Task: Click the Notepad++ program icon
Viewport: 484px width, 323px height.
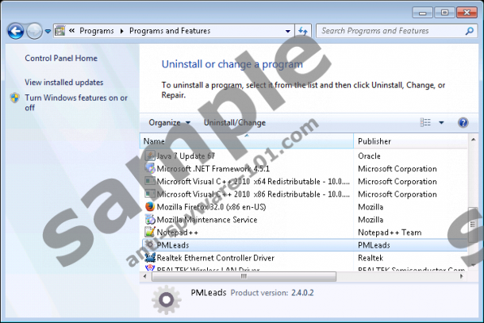Action: pyautogui.click(x=150, y=233)
